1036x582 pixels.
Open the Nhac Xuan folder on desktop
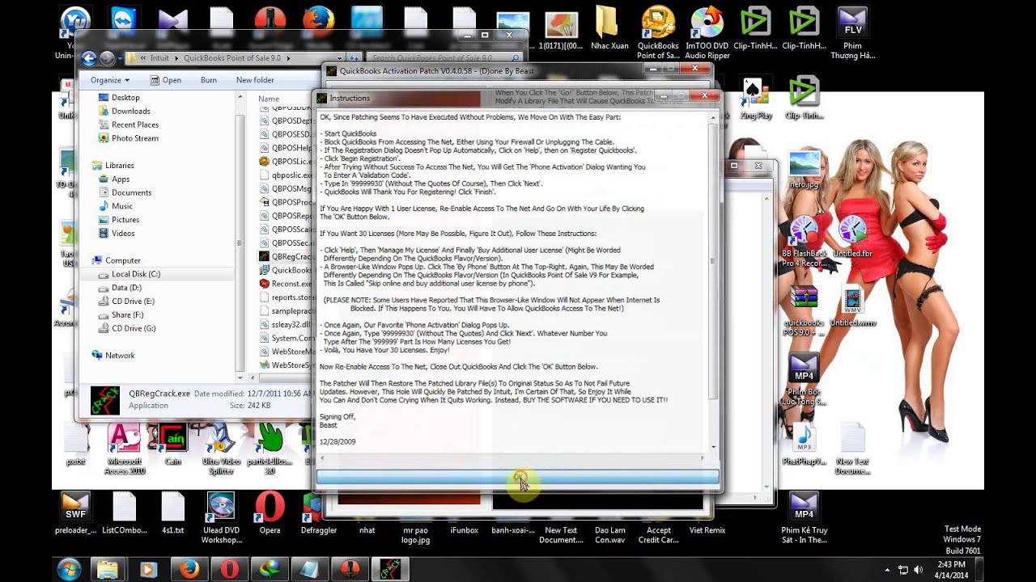pyautogui.click(x=609, y=30)
